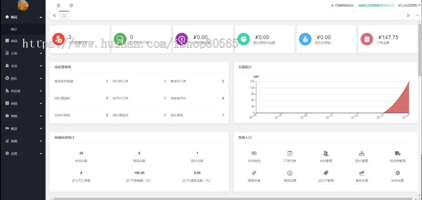Click the 待处理退款 count value
This screenshot has width=422, height=200.
coord(107,98)
